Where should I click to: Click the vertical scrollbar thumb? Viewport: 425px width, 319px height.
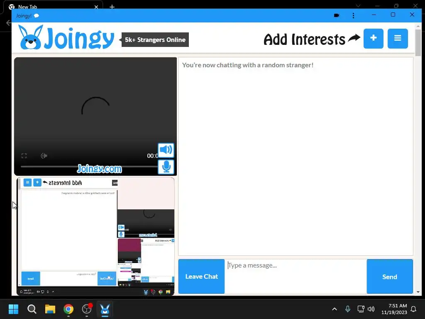418,43
